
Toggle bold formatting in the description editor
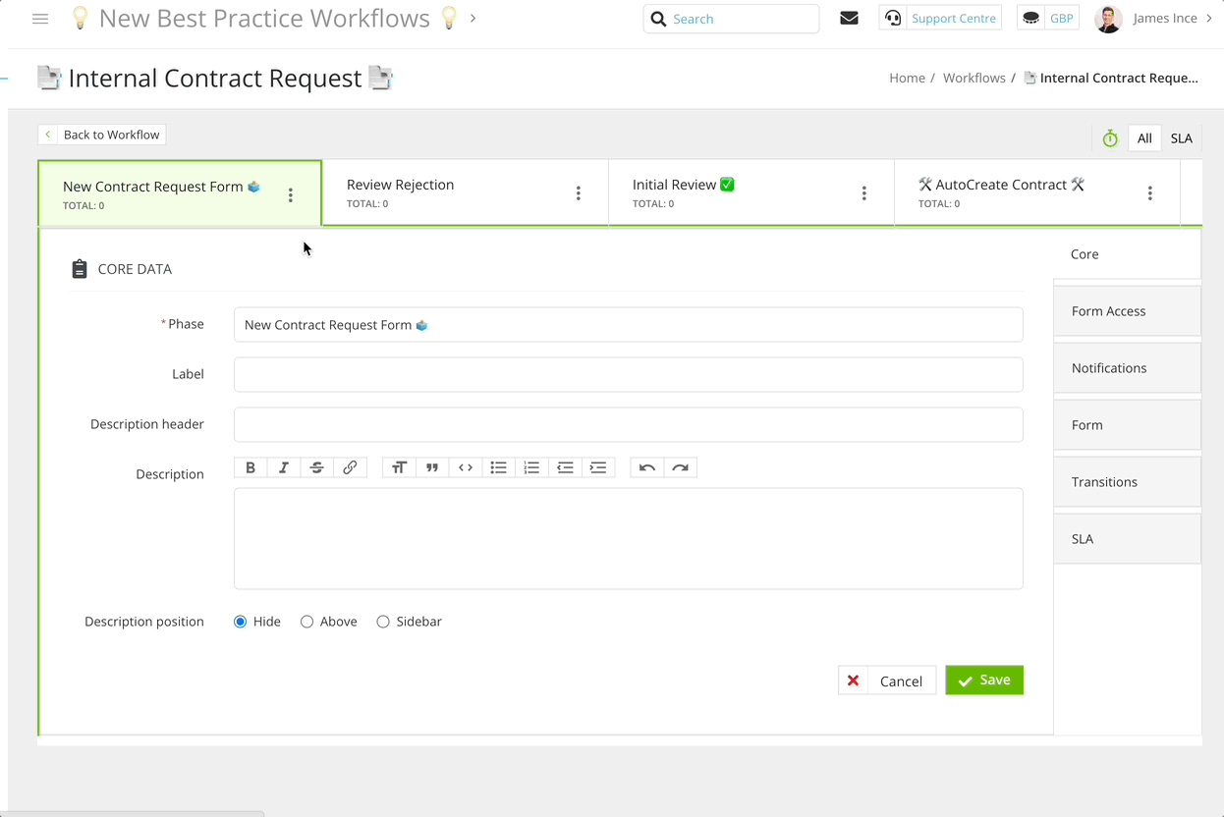(x=250, y=466)
